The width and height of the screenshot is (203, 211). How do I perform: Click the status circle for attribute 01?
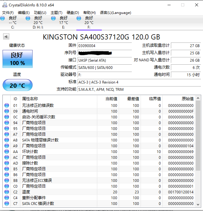coord(7,105)
